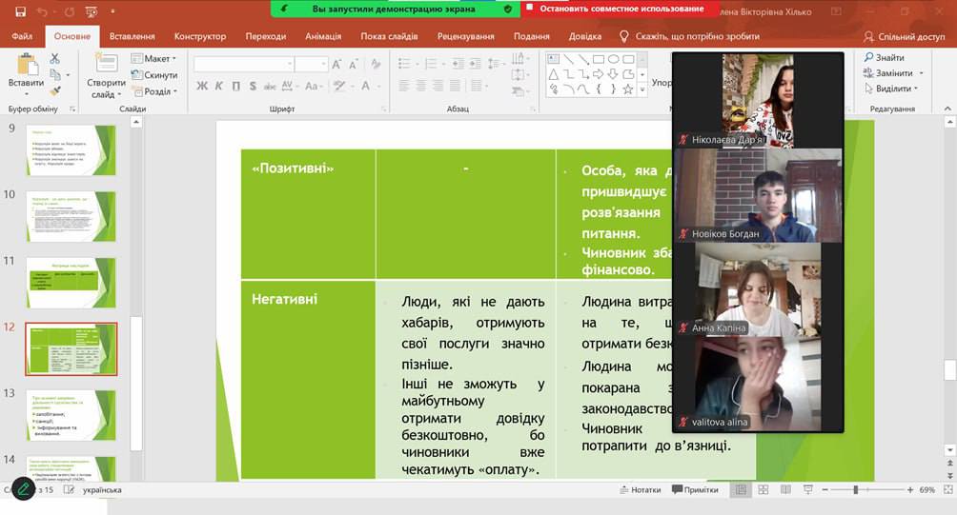Click the Спільний доступ share button
Image resolution: width=957 pixels, height=515 pixels.
pos(905,36)
